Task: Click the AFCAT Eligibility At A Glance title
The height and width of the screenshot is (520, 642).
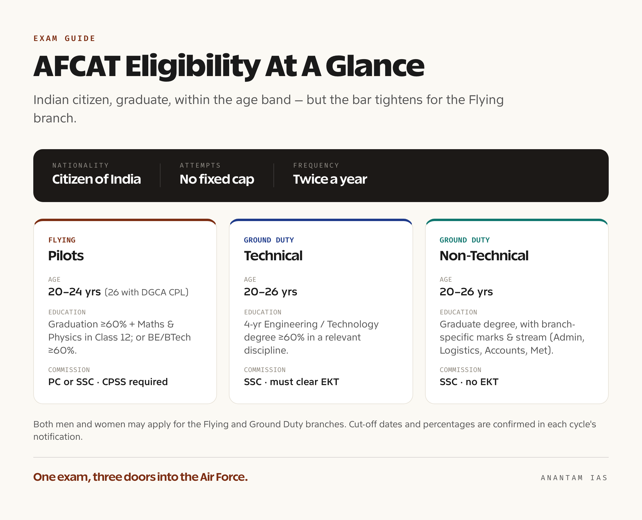Action: [229, 66]
